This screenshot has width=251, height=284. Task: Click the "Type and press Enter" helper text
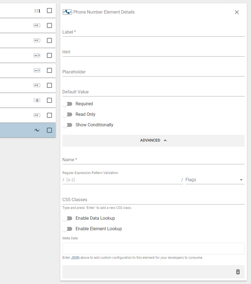pyautogui.click(x=97, y=208)
